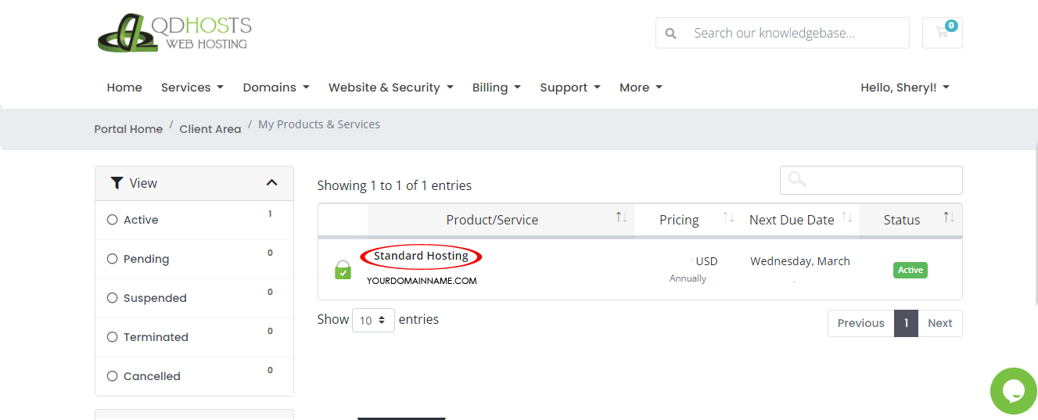Select the Pending filter radio button
Screen dimensions: 1038x420
click(x=113, y=259)
